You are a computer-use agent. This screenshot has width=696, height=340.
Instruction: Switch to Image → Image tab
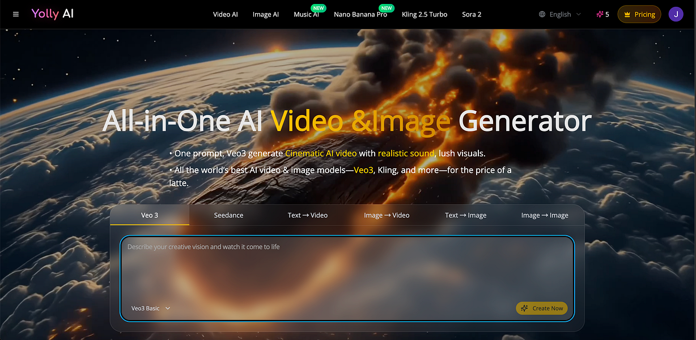(545, 215)
